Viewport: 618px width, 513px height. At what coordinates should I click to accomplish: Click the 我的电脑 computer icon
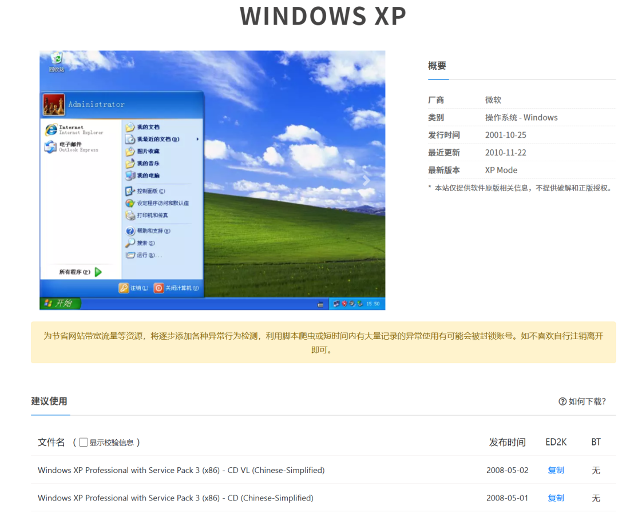coord(130,176)
